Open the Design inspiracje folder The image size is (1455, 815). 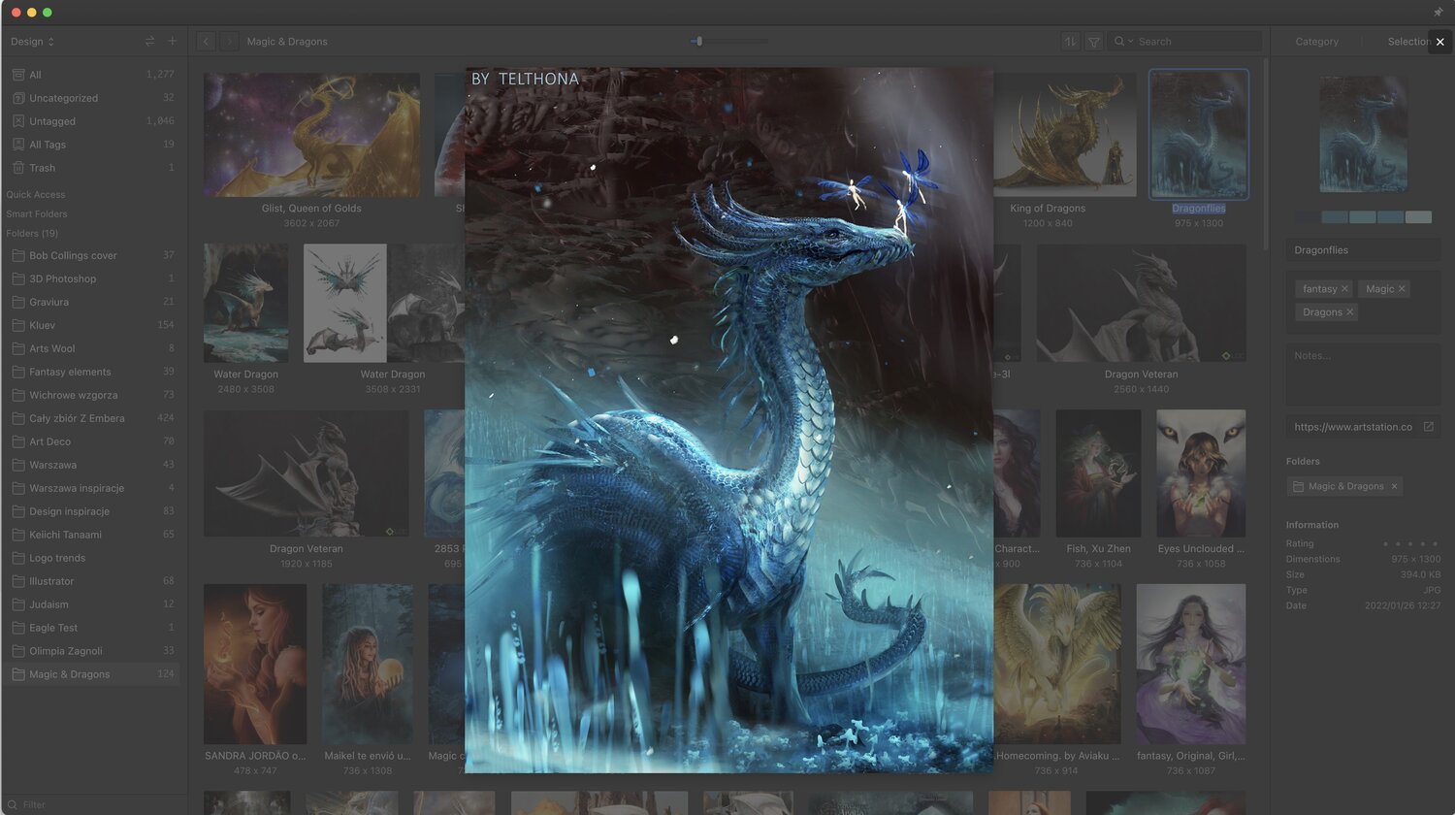point(91,511)
